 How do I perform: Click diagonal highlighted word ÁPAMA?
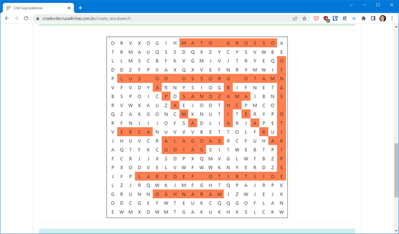[175, 106]
